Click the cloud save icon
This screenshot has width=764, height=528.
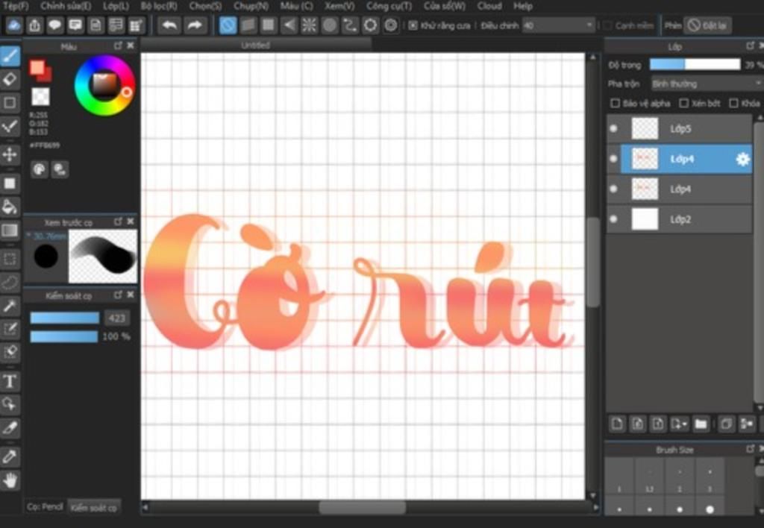click(x=13, y=25)
